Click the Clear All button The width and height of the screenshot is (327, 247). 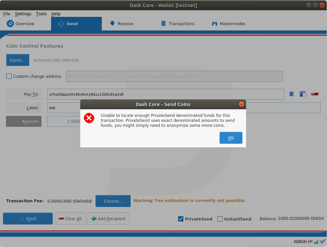pyautogui.click(x=70, y=219)
